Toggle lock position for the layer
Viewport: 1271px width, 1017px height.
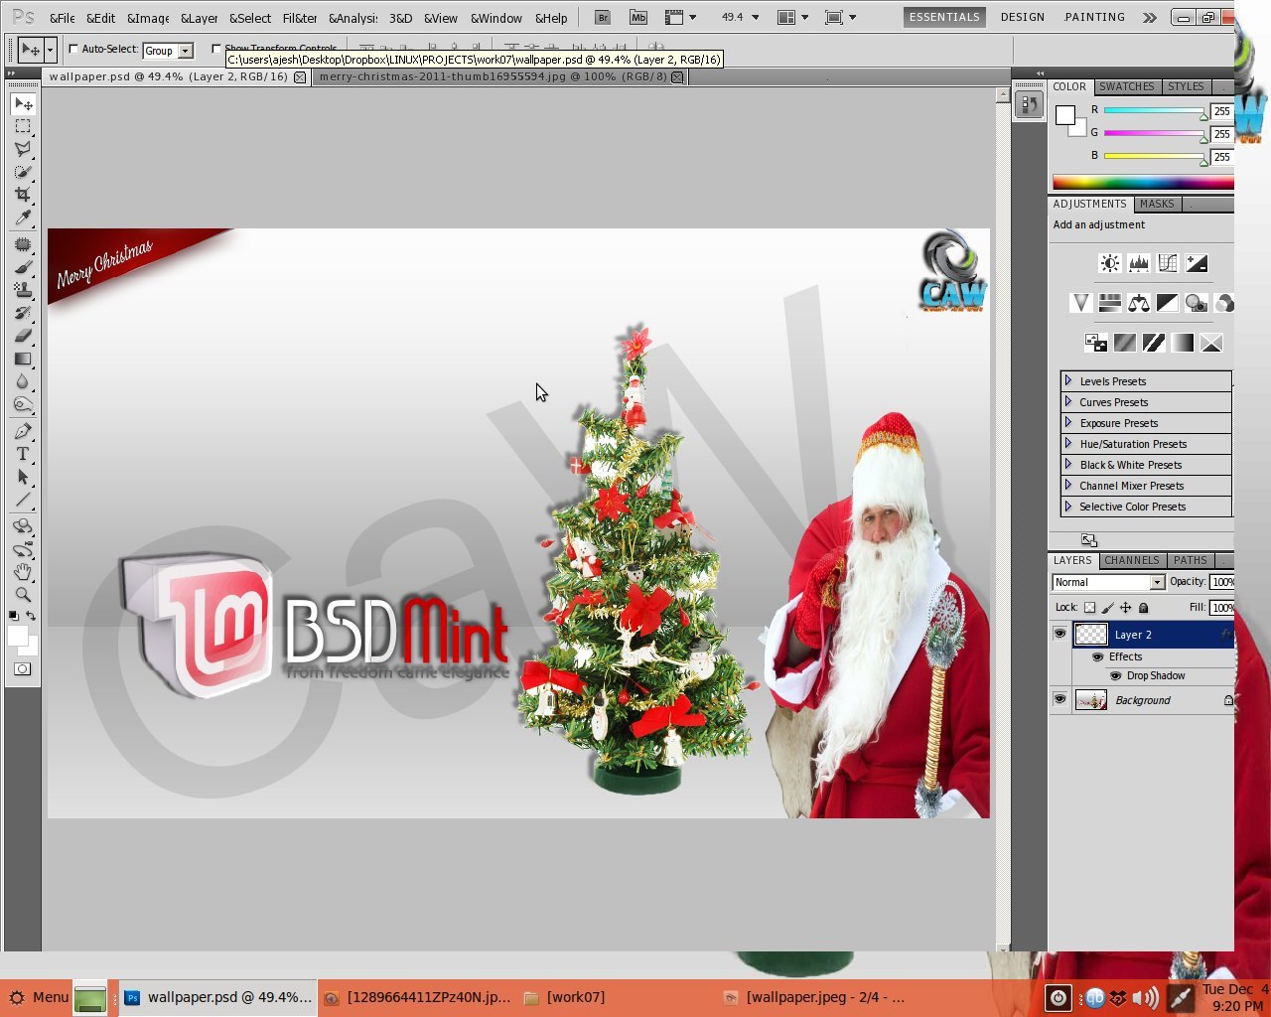[x=1125, y=607]
